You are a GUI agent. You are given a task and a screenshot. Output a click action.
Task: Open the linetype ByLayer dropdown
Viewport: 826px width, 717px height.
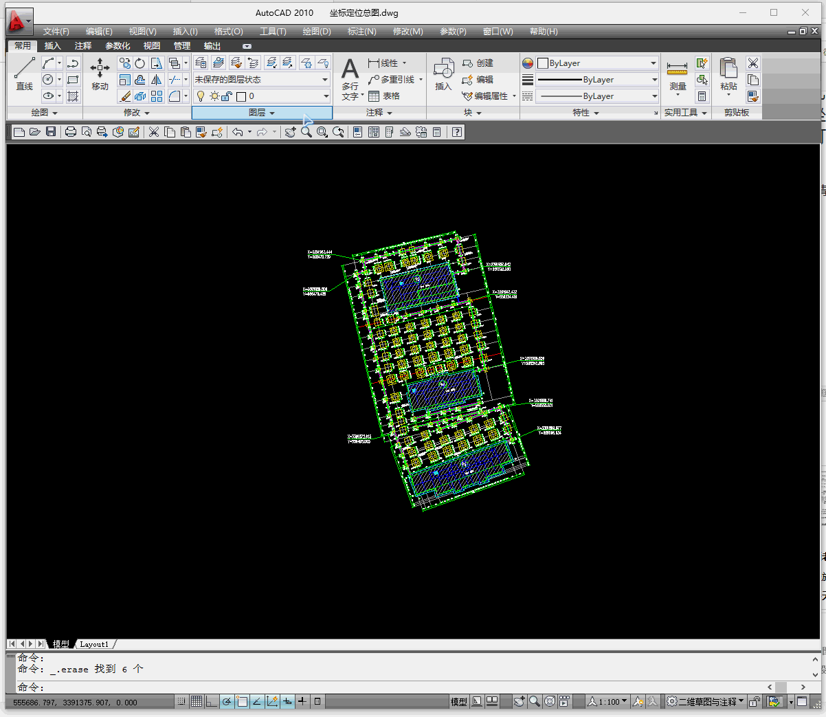597,96
